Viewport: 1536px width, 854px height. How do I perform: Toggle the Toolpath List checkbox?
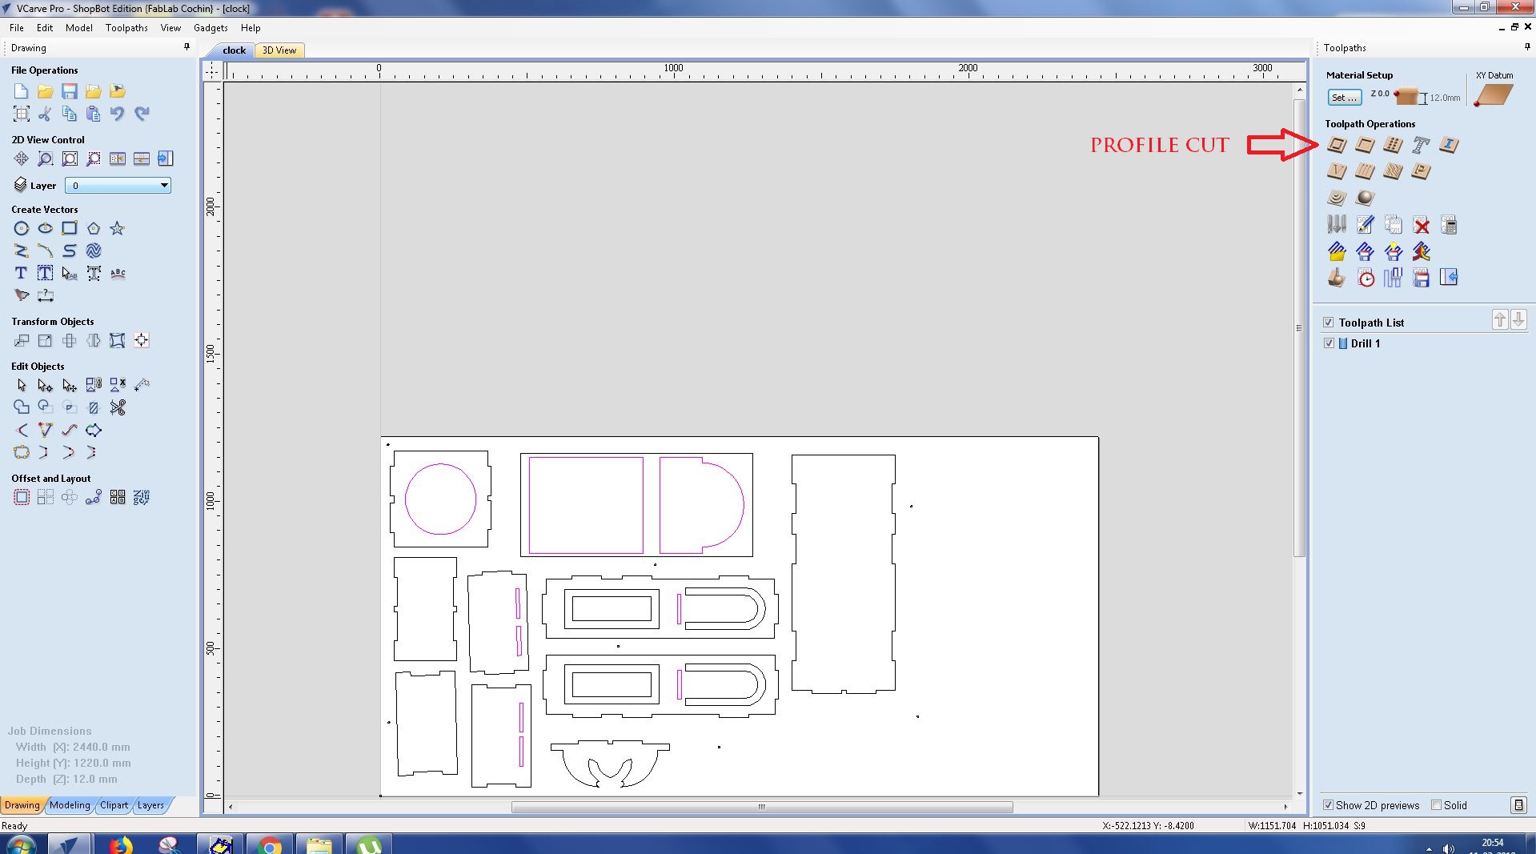pos(1329,323)
